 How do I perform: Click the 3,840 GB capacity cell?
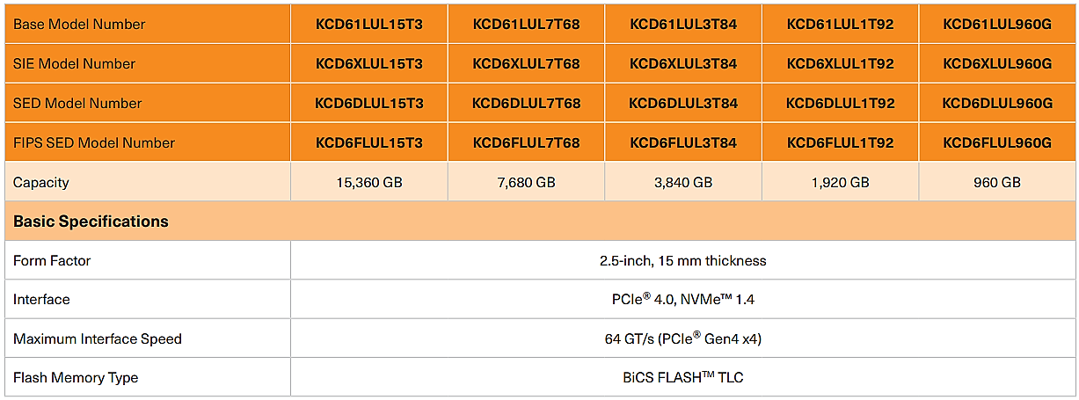683,182
